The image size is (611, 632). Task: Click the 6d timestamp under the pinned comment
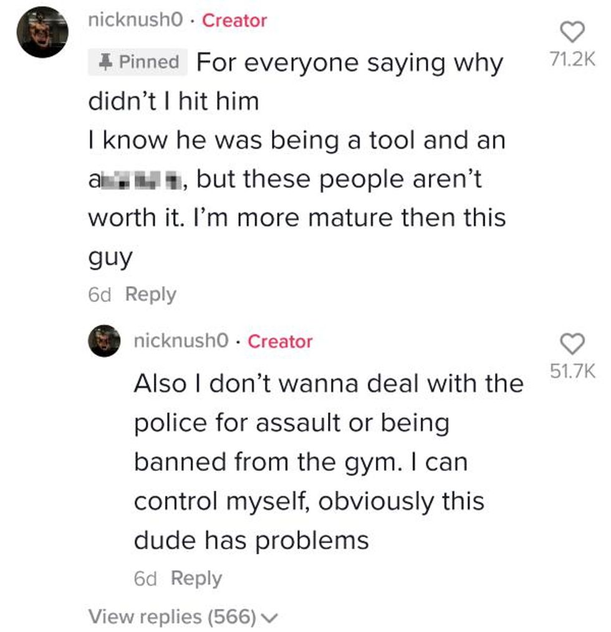coord(99,294)
